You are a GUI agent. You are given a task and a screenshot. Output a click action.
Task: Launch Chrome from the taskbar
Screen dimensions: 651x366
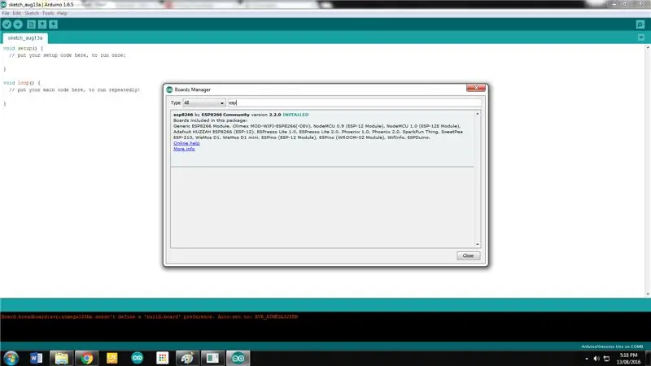pos(86,358)
